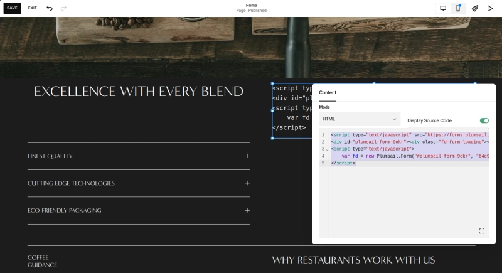Click the Why Restaurants Work With Us heading
This screenshot has height=273, width=502.
353,260
